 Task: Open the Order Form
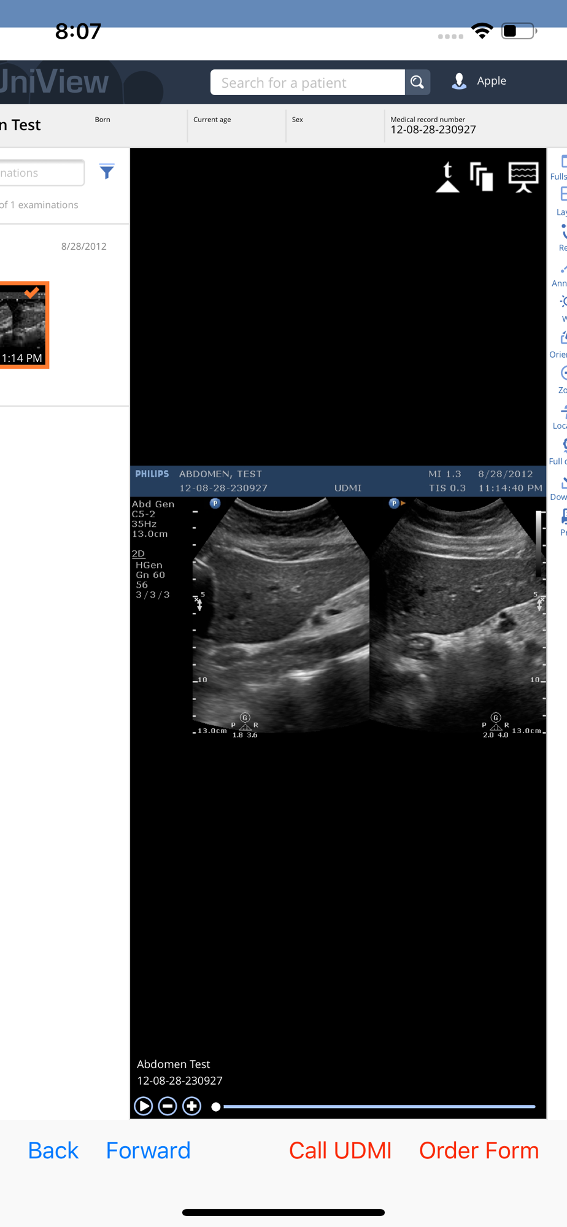click(479, 1150)
